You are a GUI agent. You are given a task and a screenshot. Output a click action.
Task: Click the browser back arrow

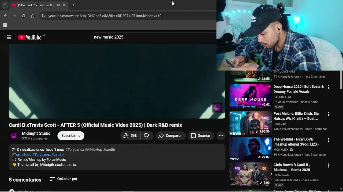point(6,16)
